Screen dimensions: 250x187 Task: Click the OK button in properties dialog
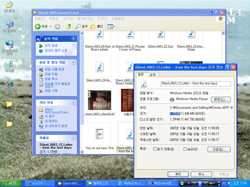178,174
